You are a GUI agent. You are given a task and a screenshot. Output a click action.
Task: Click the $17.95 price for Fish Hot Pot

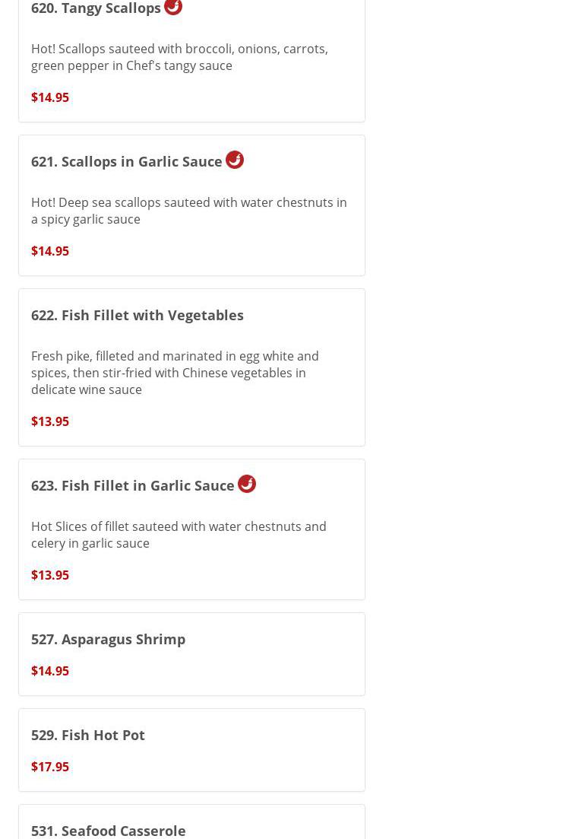pyautogui.click(x=49, y=767)
